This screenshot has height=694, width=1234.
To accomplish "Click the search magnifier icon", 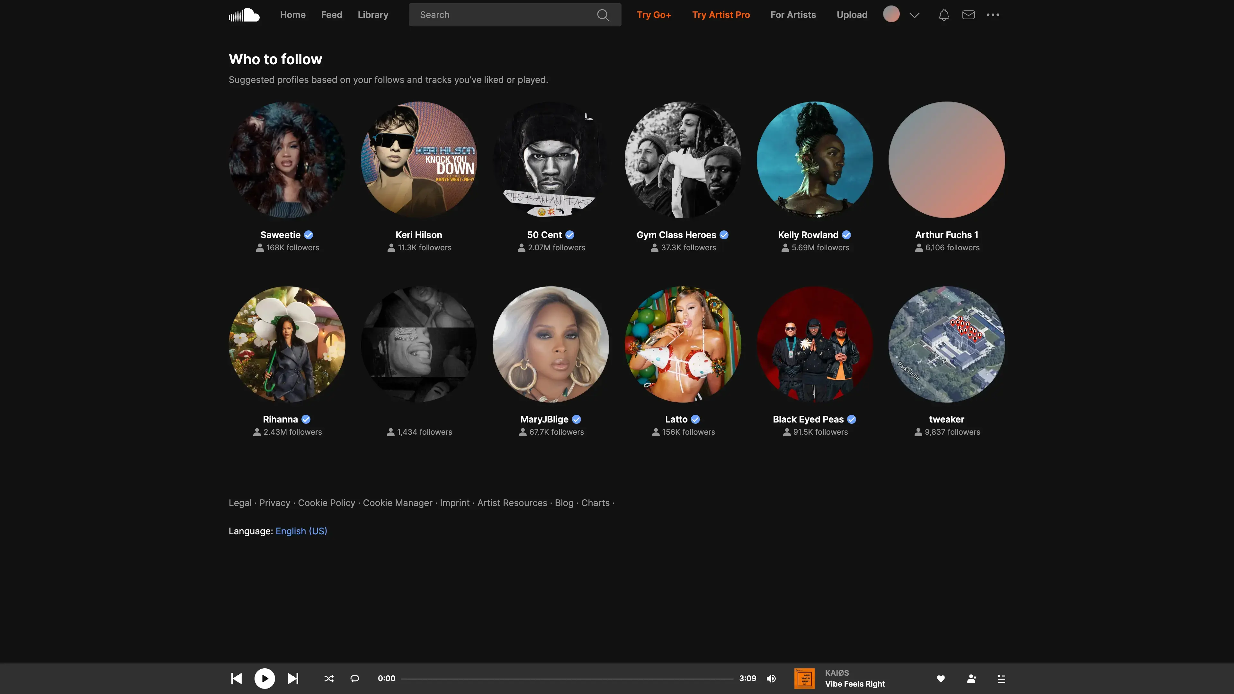I will 603,15.
